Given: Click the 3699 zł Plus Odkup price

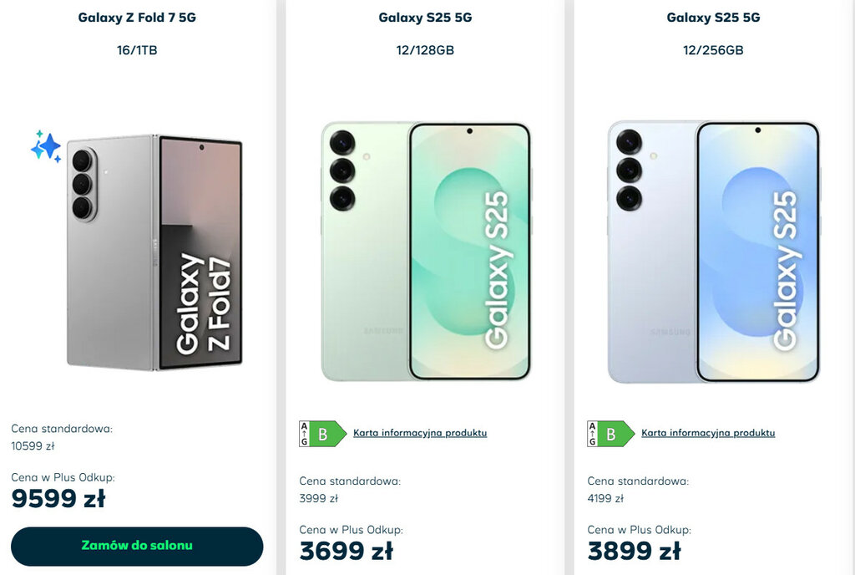Looking at the screenshot, I should 347,551.
